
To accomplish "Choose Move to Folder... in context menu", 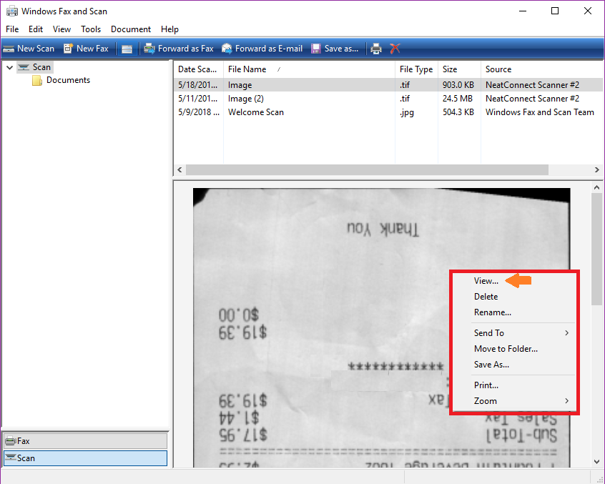I will pos(506,349).
